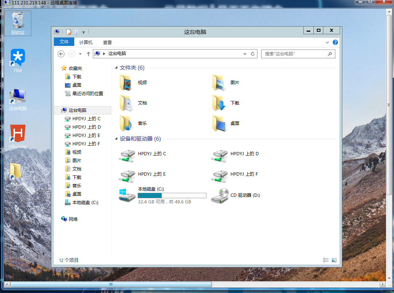Select 文档 in sidebar tree
The height and width of the screenshot is (293, 394).
coord(73,169)
